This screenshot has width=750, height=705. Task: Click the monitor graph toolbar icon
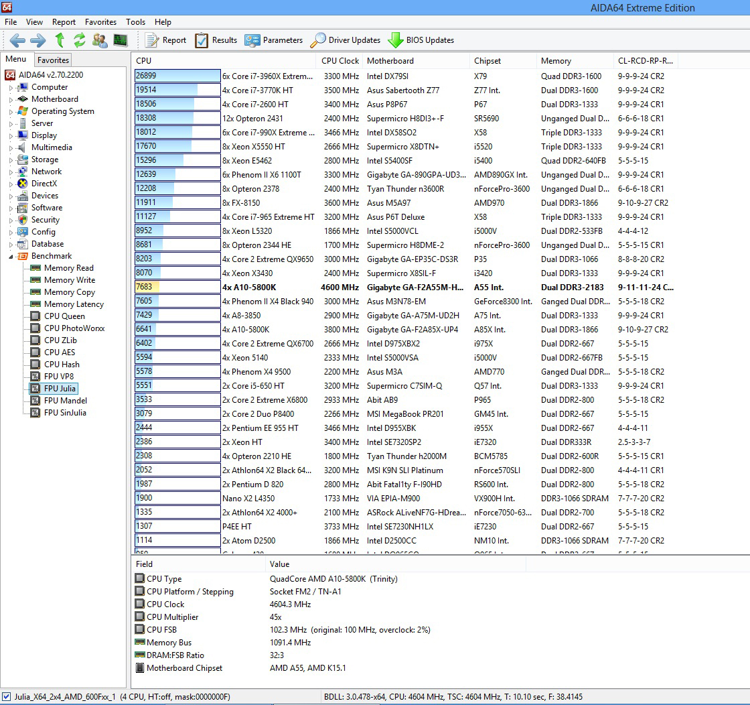coord(121,40)
